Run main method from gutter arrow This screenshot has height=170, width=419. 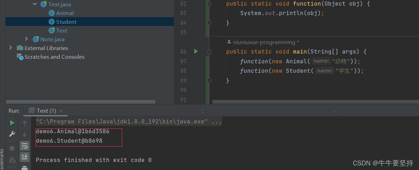tap(196, 51)
